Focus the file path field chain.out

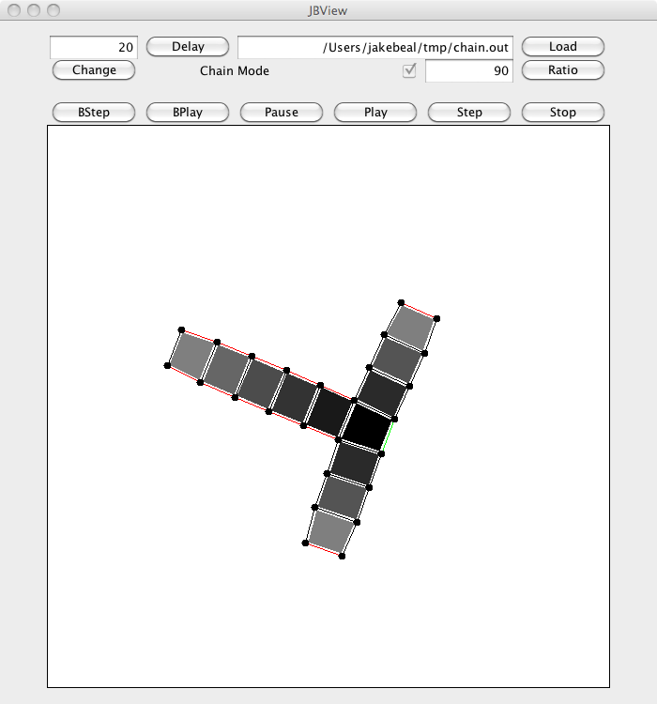click(x=375, y=47)
